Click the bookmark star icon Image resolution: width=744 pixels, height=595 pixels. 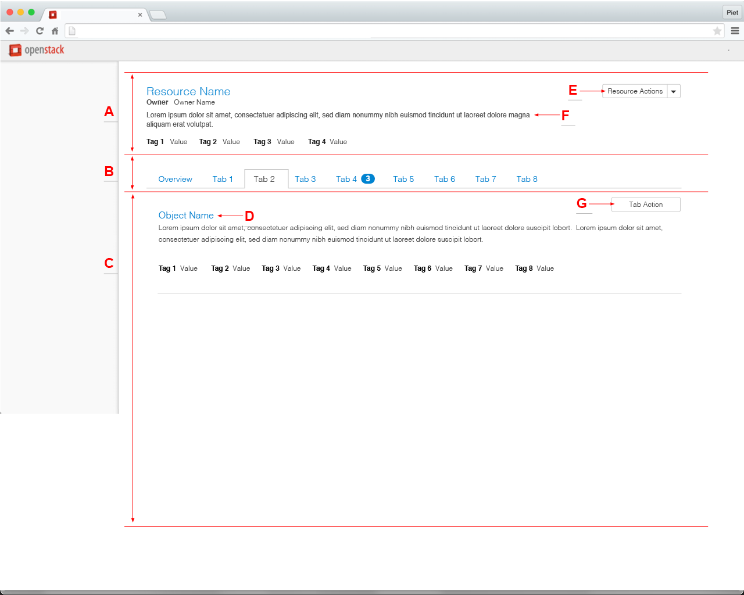click(x=717, y=30)
